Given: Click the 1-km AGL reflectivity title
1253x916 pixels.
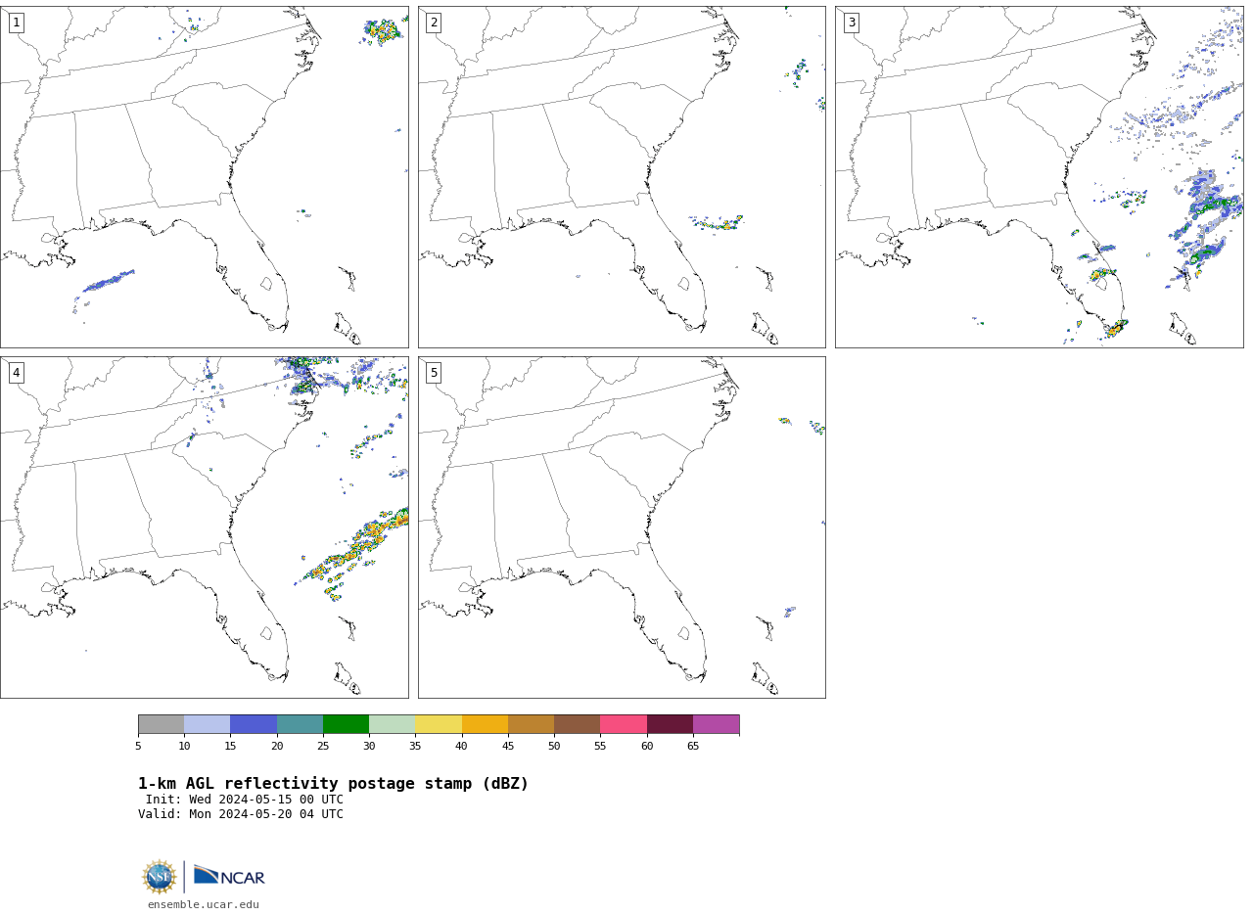Looking at the screenshot, I should tap(333, 784).
